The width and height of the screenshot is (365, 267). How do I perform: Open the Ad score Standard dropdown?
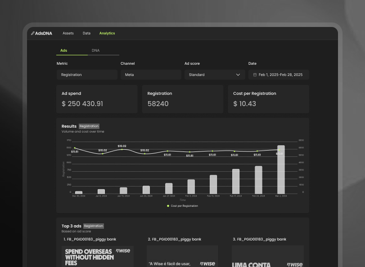(215, 75)
